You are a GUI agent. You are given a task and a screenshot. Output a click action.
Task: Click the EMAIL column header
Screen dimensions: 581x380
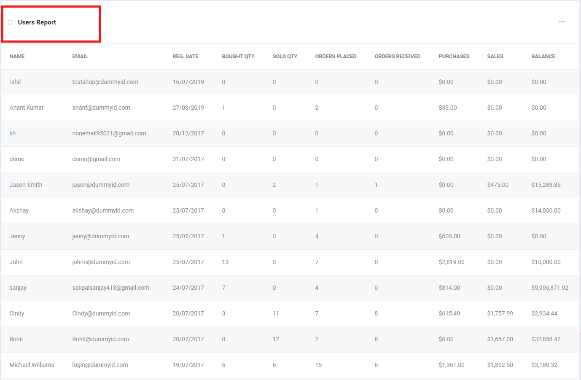coord(80,57)
